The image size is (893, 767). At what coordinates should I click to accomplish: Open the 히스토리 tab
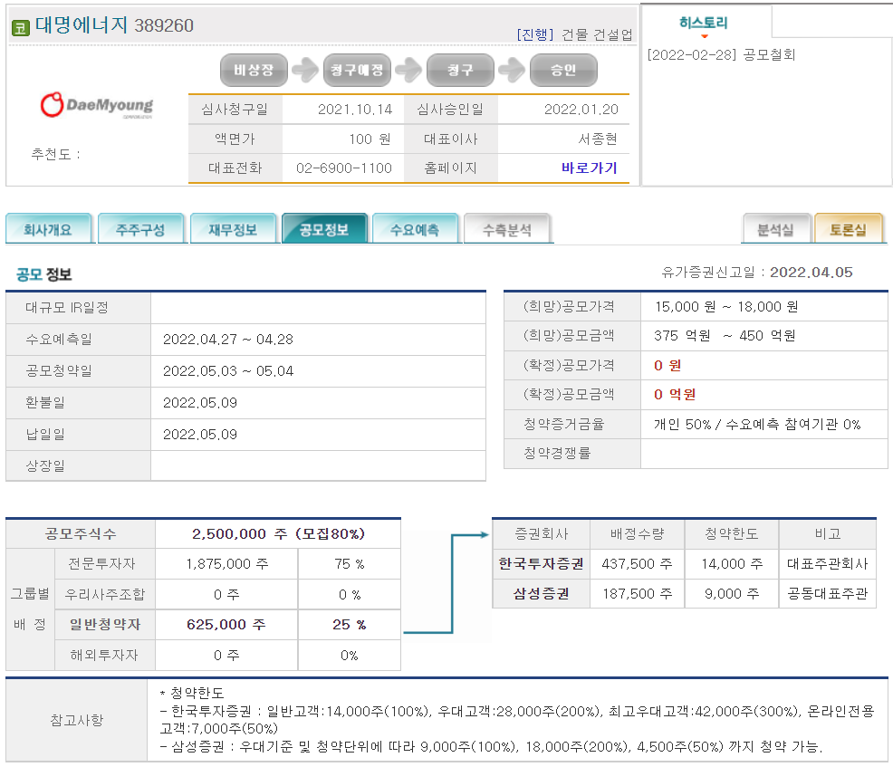(704, 23)
